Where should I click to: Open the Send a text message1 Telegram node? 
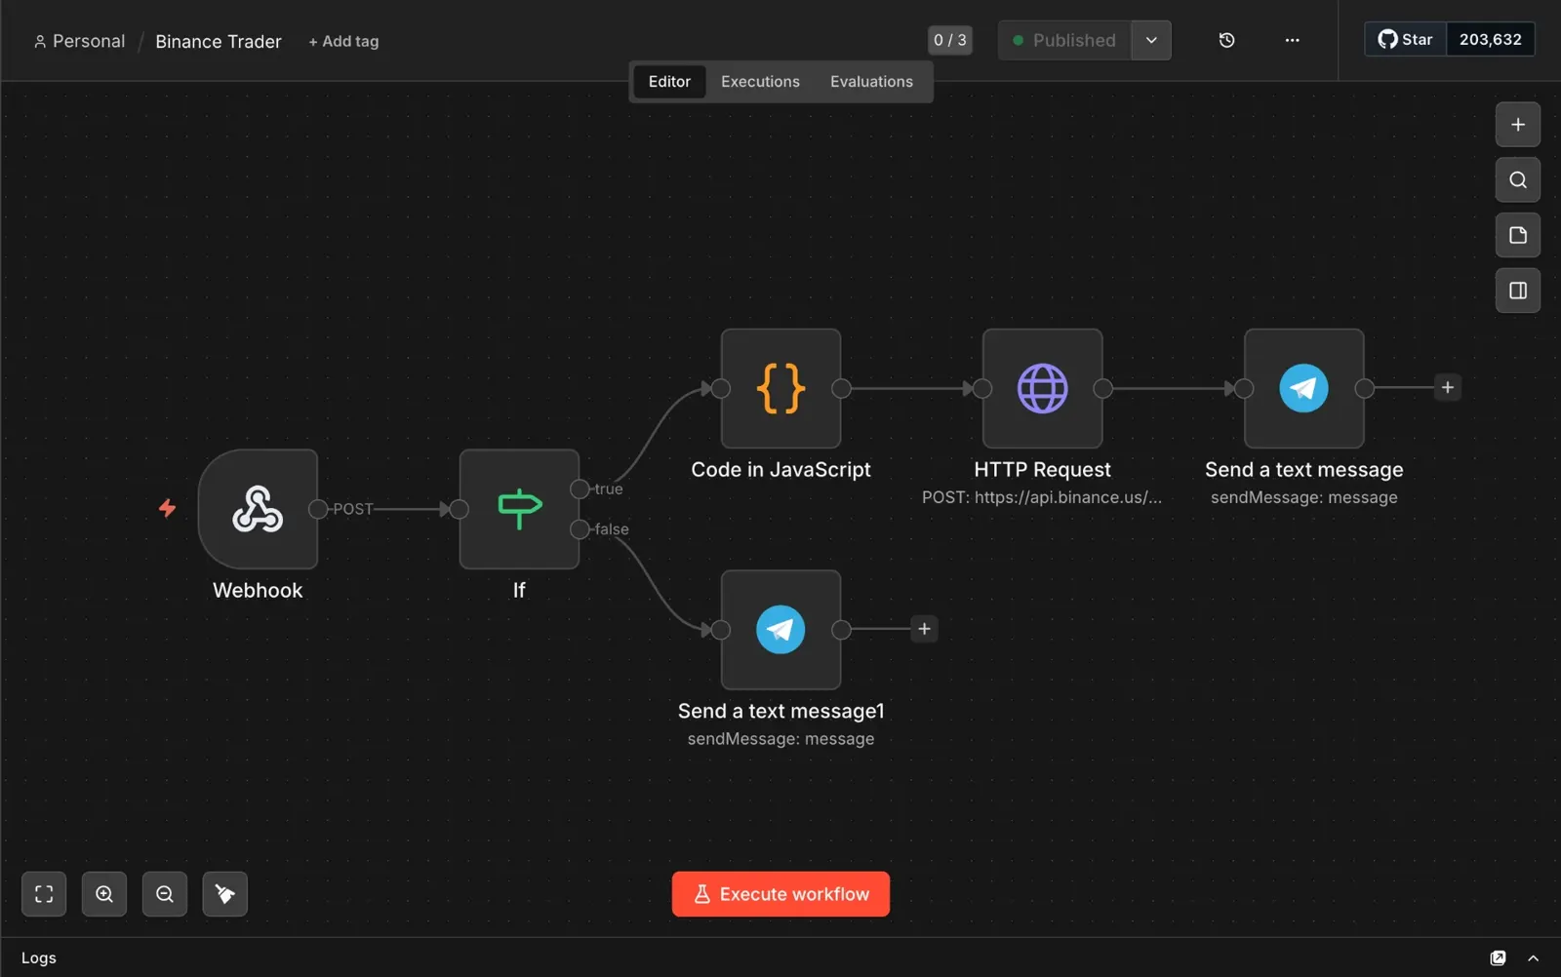click(780, 630)
